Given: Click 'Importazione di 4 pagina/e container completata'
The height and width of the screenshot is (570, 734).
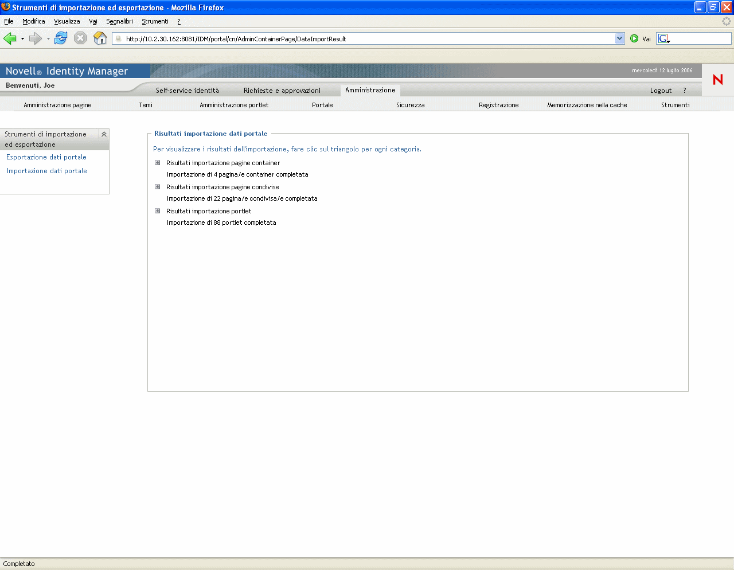Looking at the screenshot, I should pyautogui.click(x=237, y=174).
